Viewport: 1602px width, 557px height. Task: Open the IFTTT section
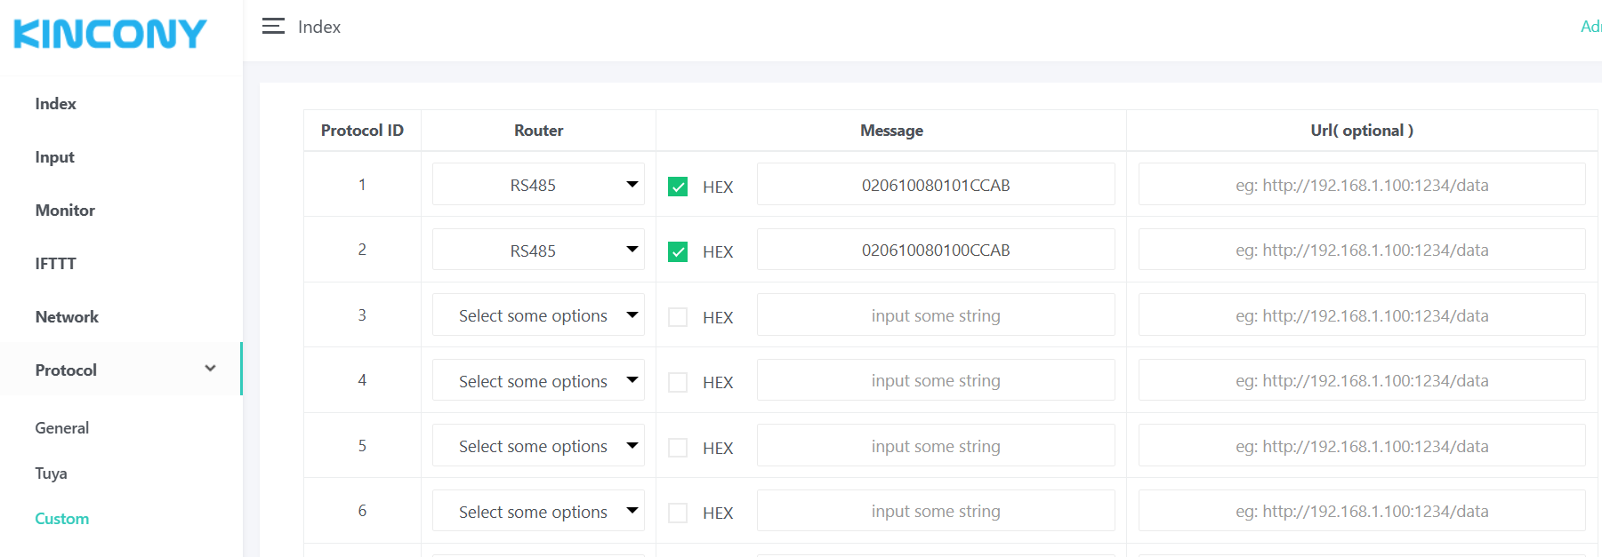coord(55,264)
